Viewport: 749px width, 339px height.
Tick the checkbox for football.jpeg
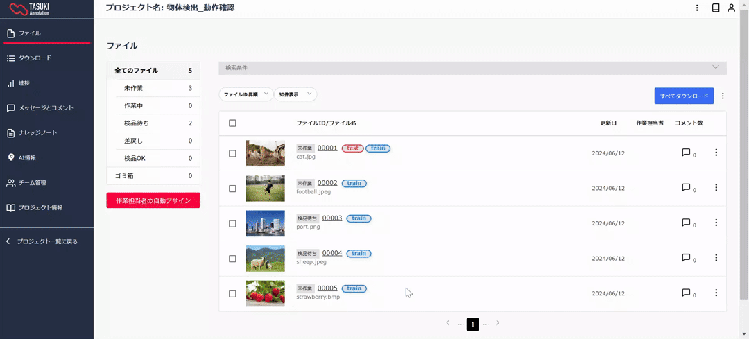click(232, 189)
